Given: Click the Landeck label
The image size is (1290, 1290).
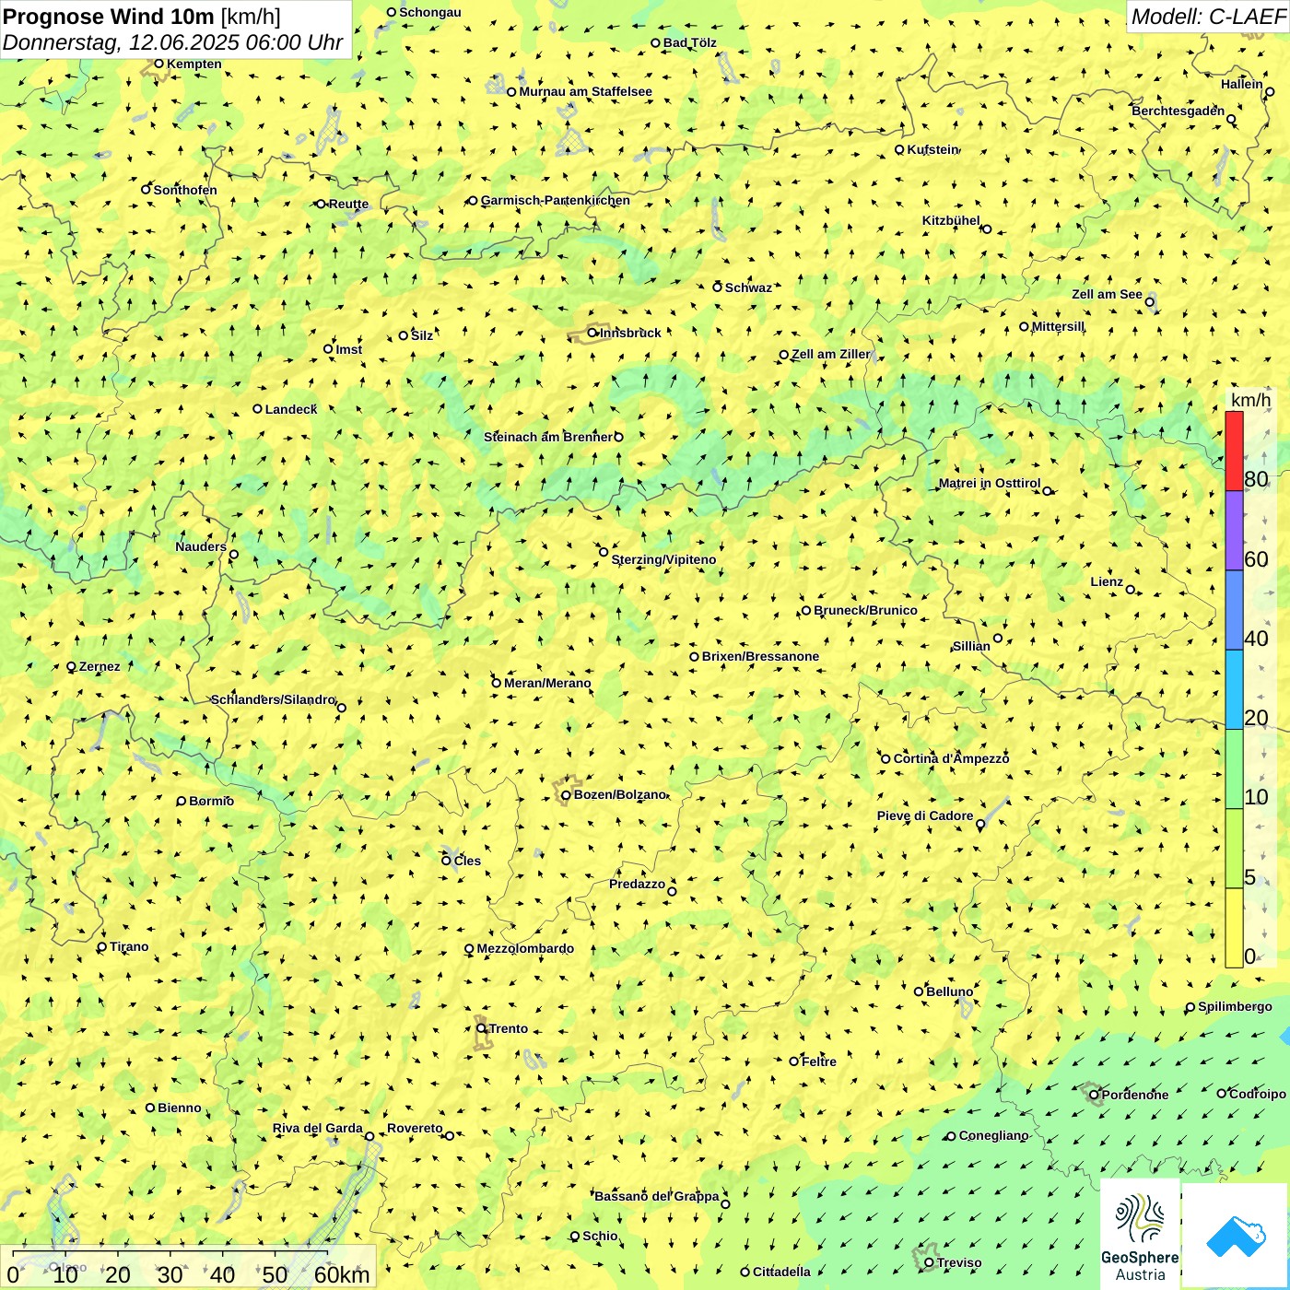Looking at the screenshot, I should (291, 409).
